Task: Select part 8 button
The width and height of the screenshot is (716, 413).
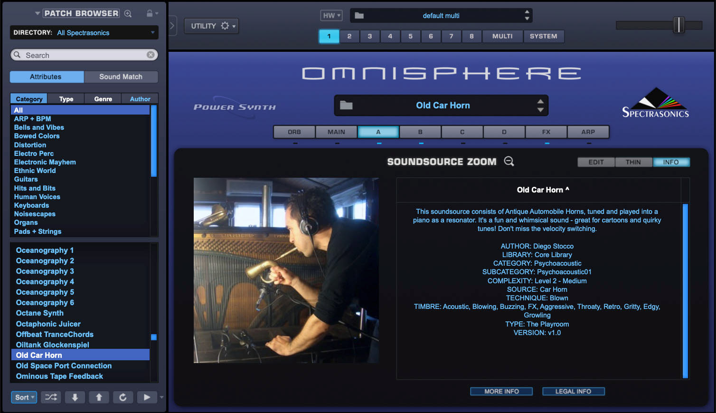Action: click(471, 36)
